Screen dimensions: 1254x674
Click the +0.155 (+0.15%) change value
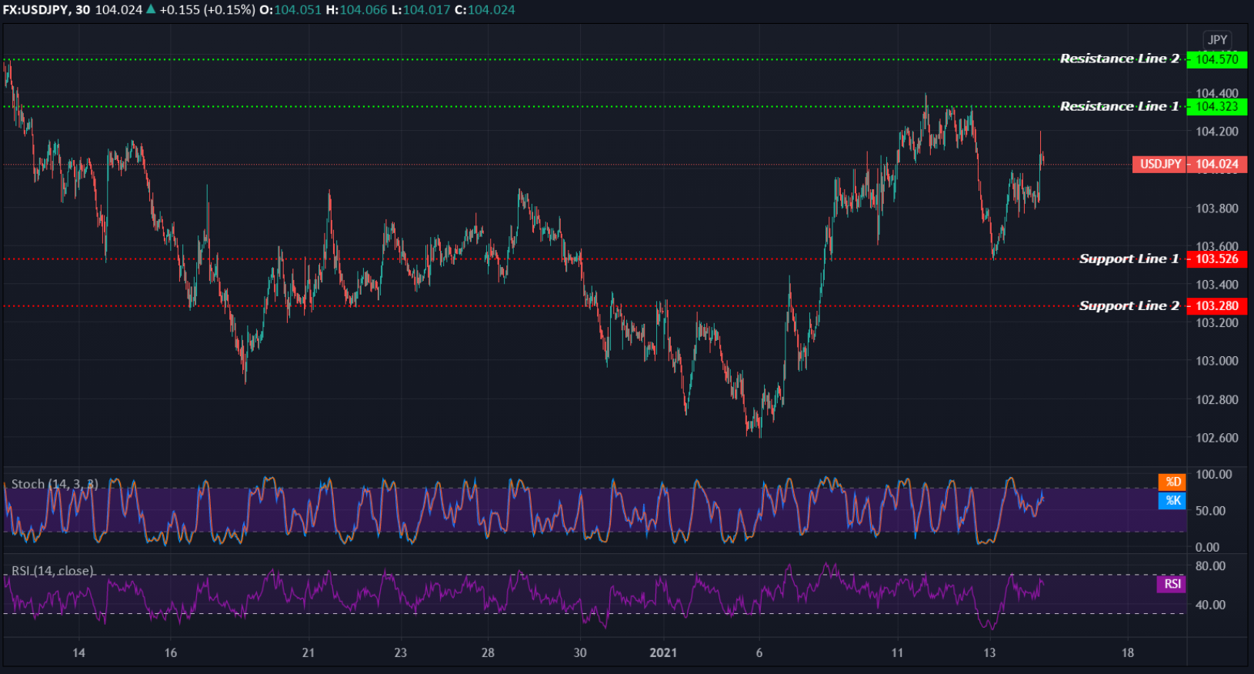207,10
